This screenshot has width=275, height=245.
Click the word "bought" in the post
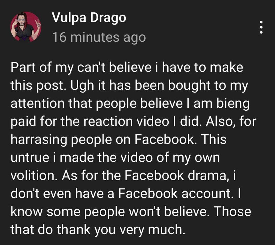coord(189,86)
